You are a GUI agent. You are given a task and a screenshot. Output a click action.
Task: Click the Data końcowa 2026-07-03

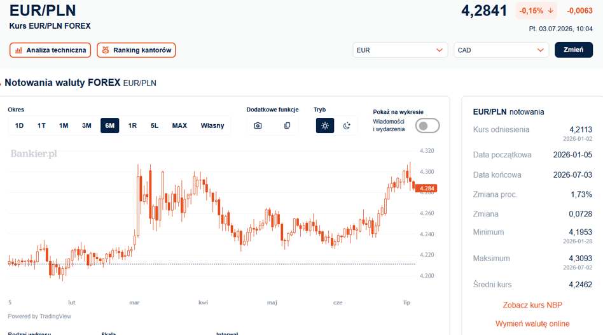pos(572,175)
